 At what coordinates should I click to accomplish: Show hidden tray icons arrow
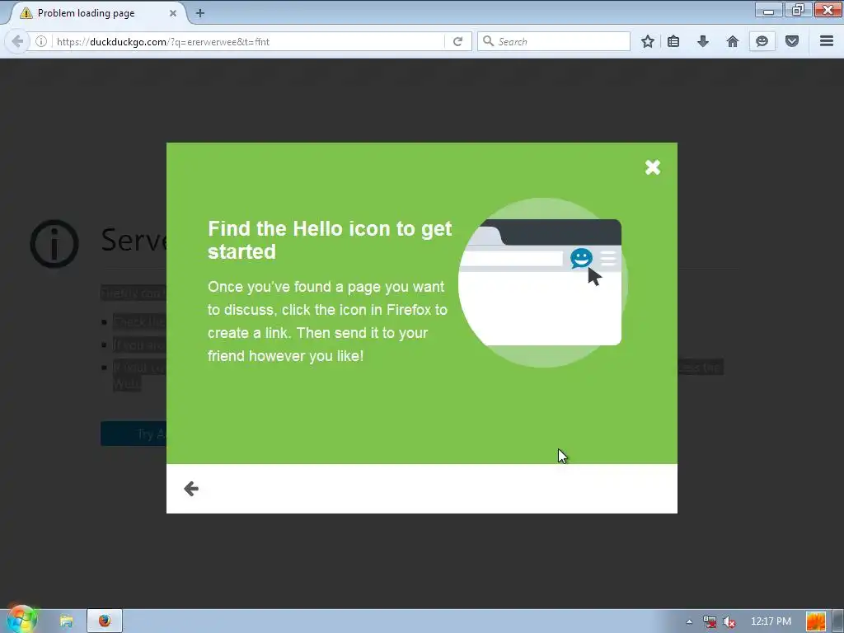tap(689, 621)
